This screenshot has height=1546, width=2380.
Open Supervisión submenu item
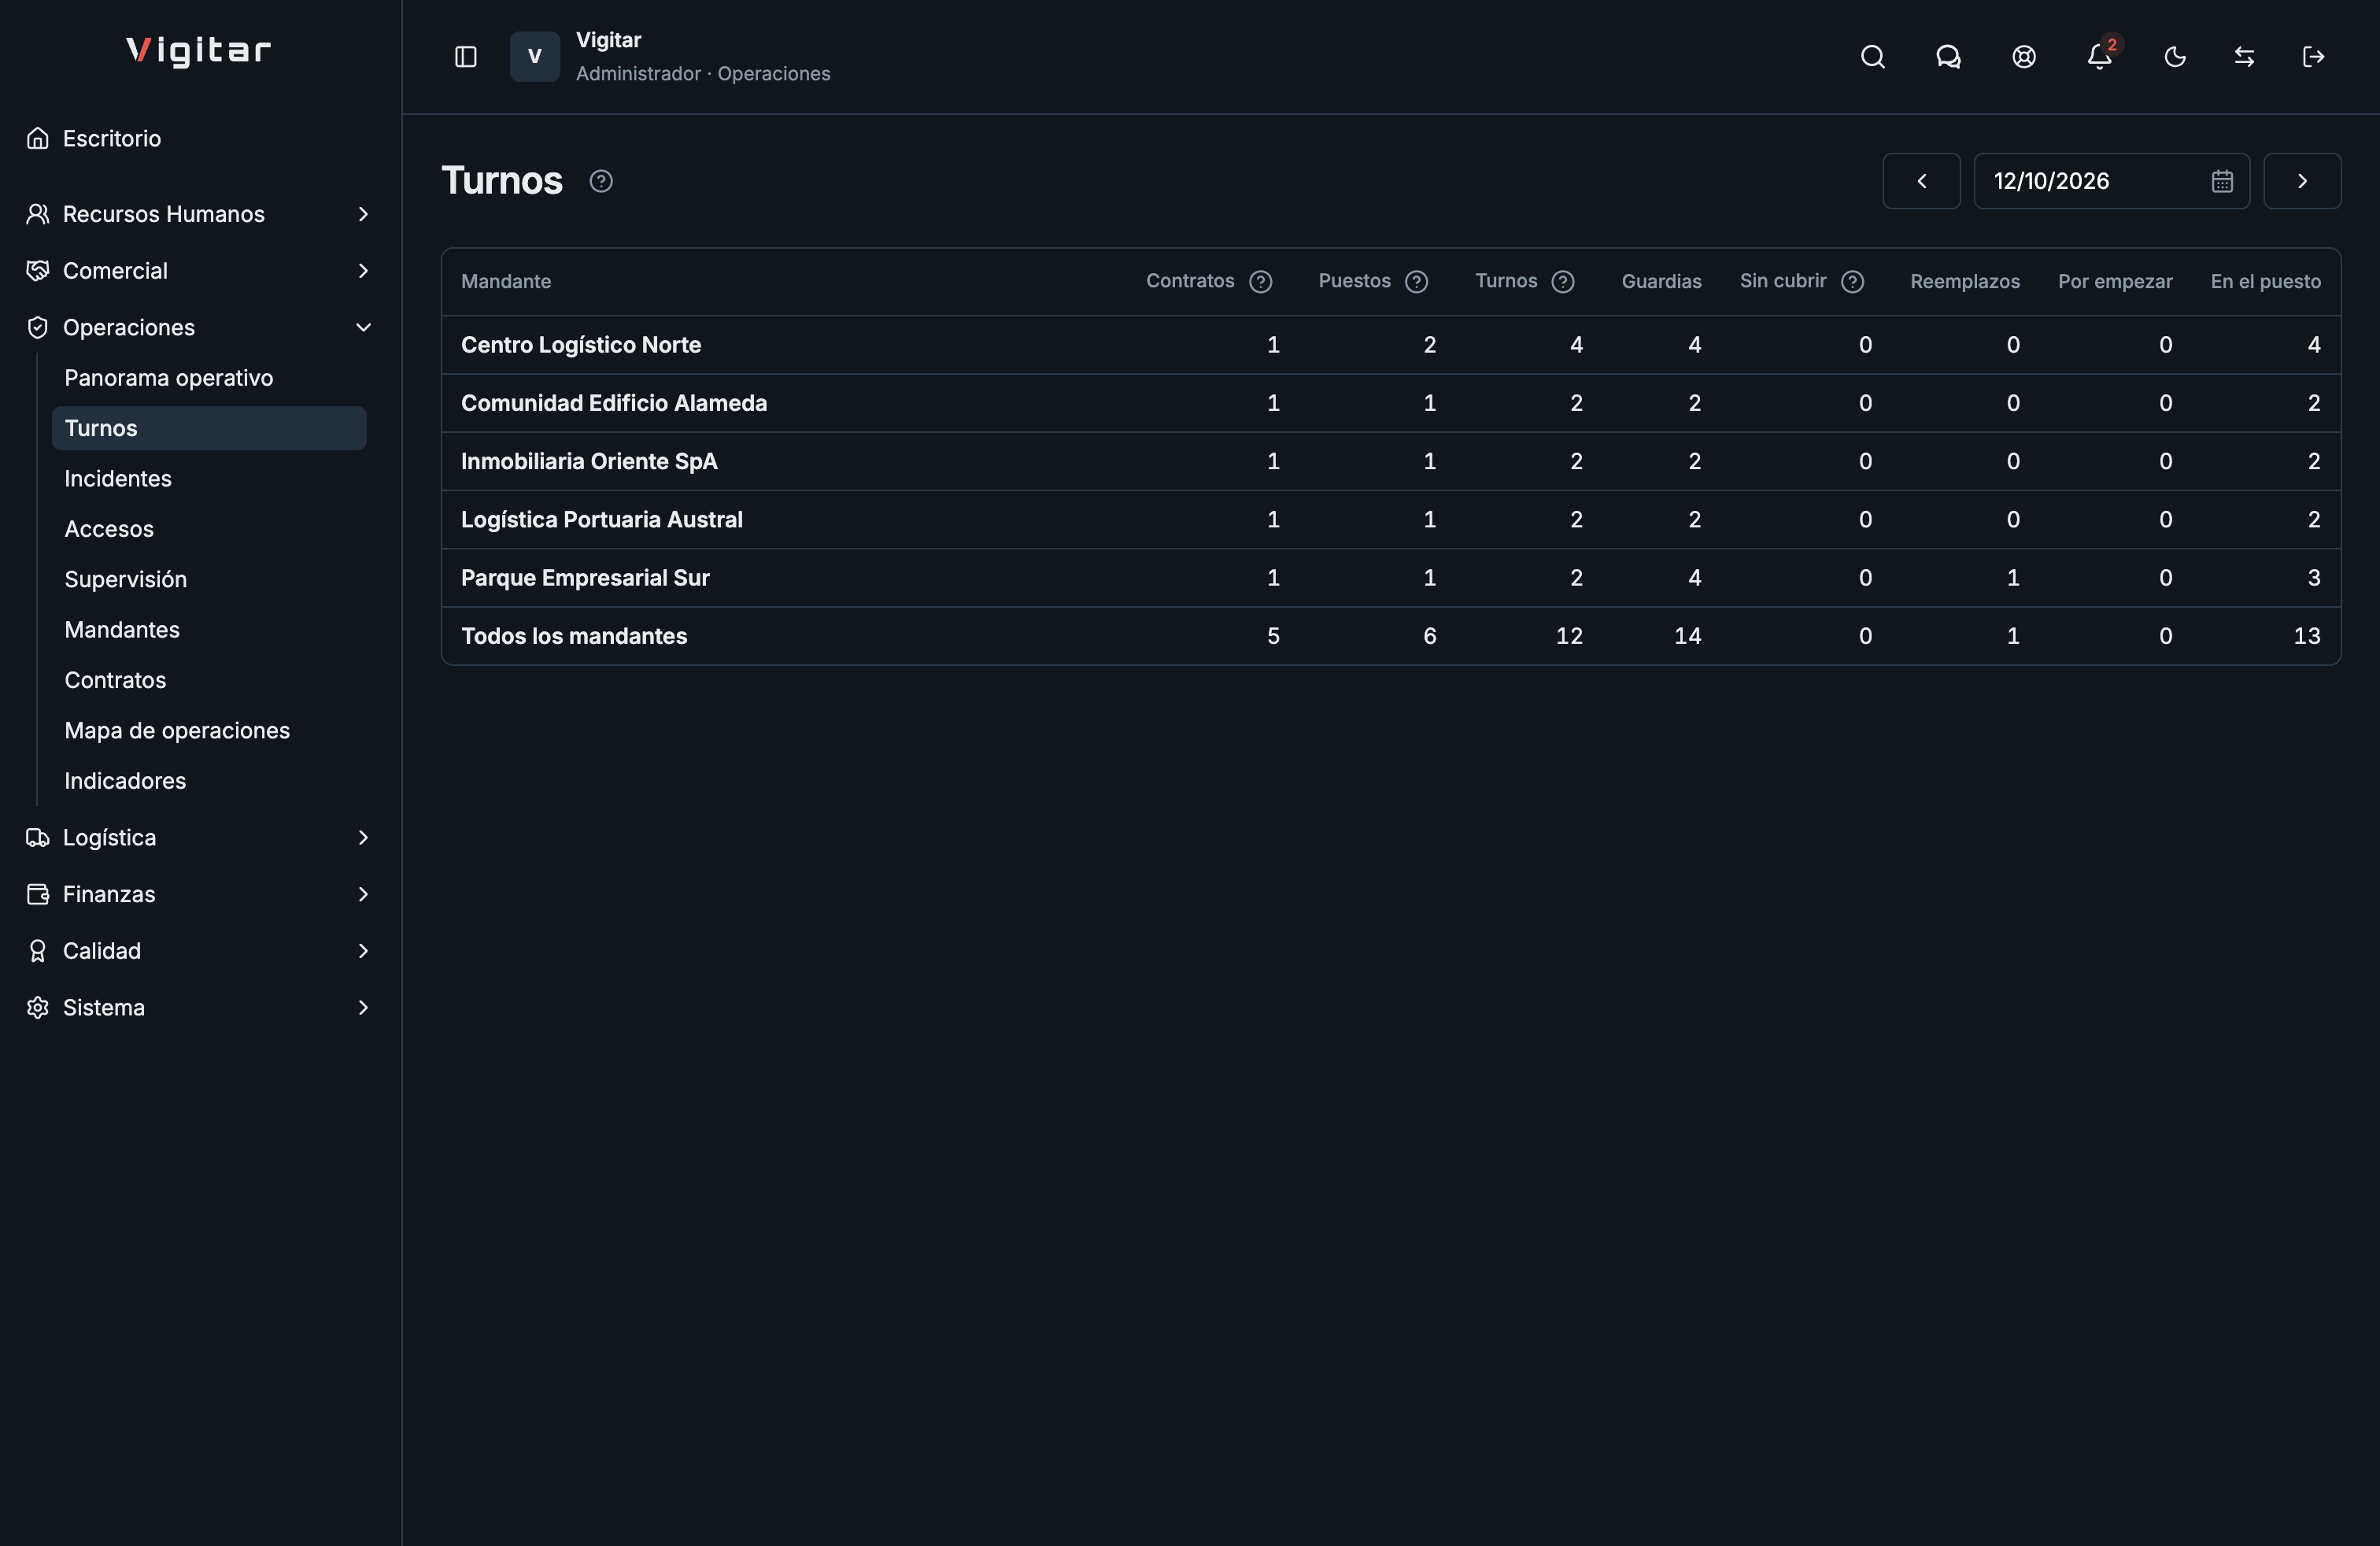[209, 580]
